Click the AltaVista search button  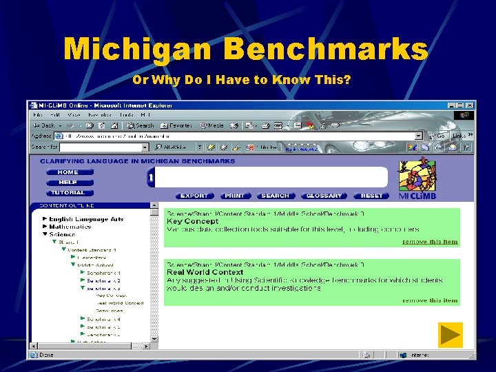click(171, 147)
